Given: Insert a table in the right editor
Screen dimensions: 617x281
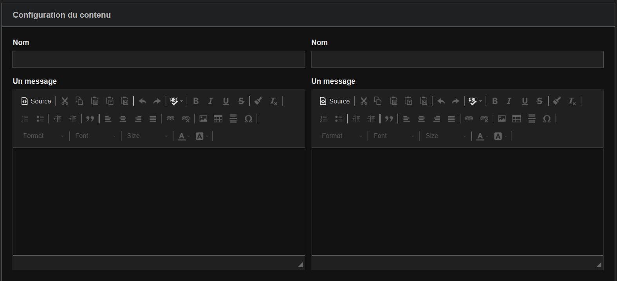Looking at the screenshot, I should tap(517, 119).
